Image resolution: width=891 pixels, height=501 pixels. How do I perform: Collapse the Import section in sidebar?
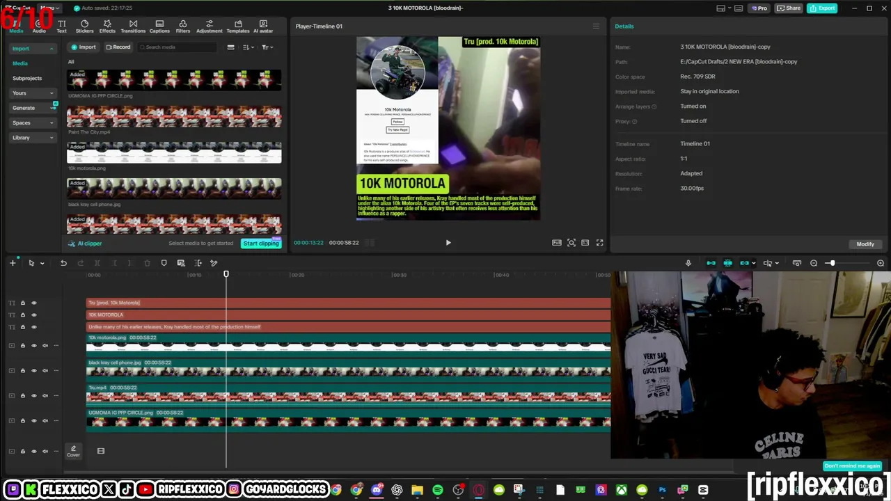(x=52, y=49)
